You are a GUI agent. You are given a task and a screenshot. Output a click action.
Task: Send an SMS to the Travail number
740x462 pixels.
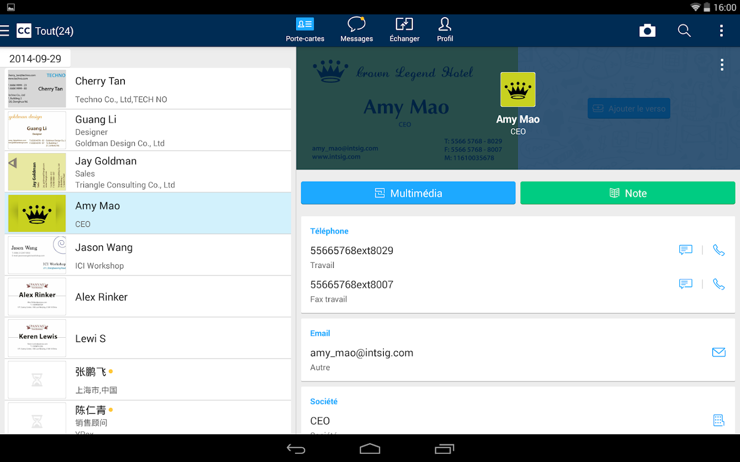pyautogui.click(x=686, y=250)
